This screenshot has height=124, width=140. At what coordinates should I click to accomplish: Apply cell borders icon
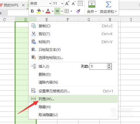click(67, 11)
